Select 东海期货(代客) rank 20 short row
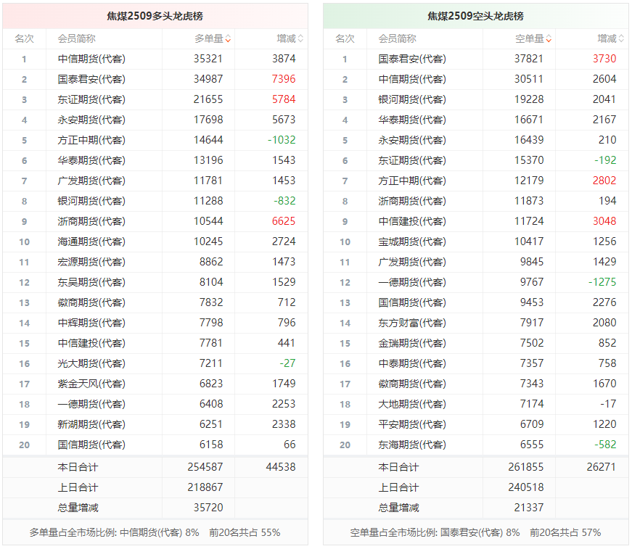 pyautogui.click(x=475, y=445)
